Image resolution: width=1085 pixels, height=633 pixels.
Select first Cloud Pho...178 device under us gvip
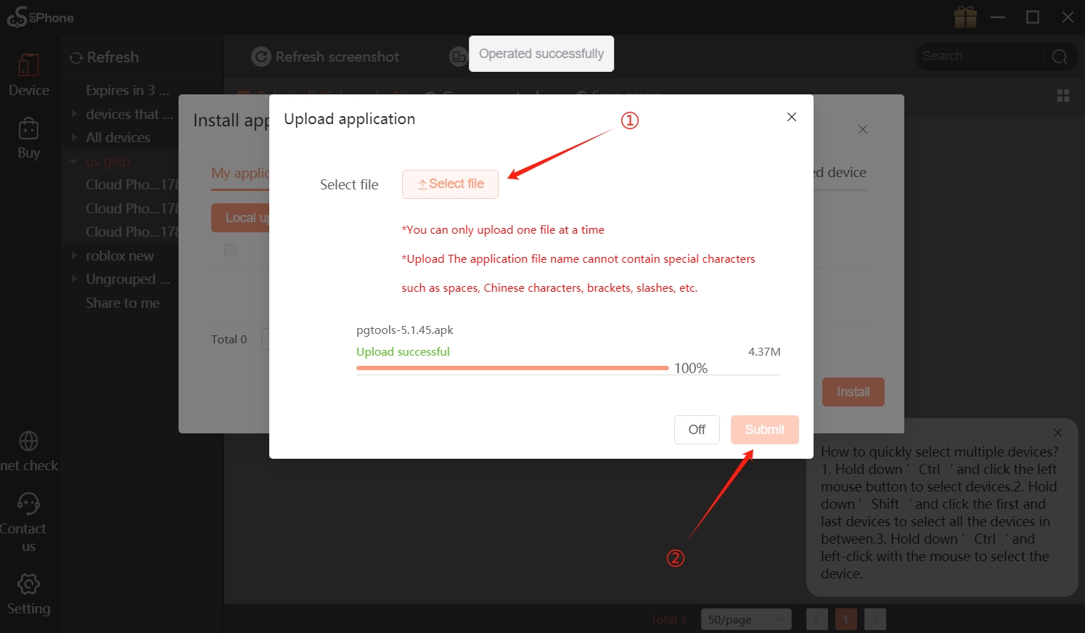pyautogui.click(x=132, y=184)
